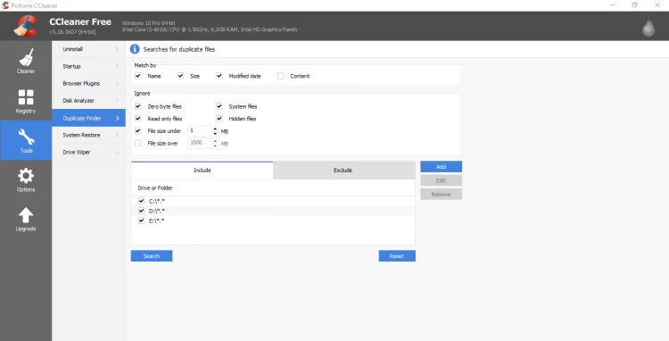Click the Edit button

(x=442, y=180)
